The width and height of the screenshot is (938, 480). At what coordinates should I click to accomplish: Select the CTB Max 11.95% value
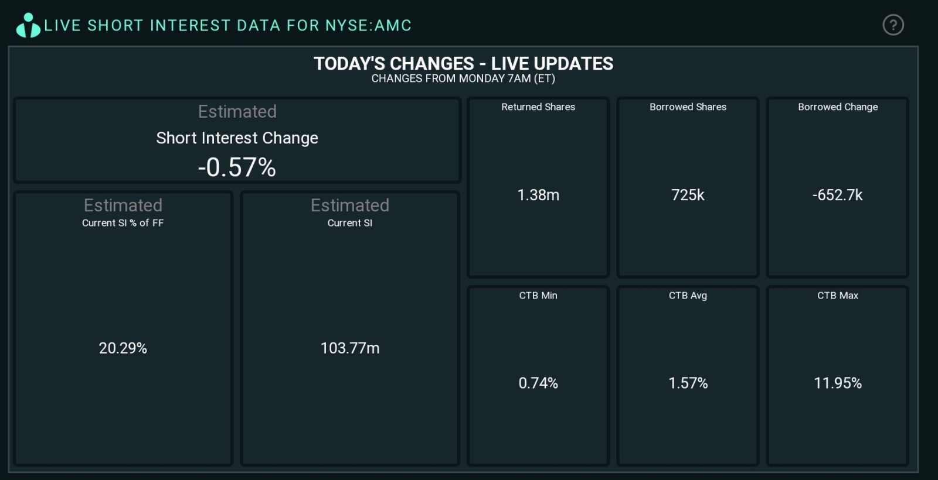pyautogui.click(x=837, y=383)
